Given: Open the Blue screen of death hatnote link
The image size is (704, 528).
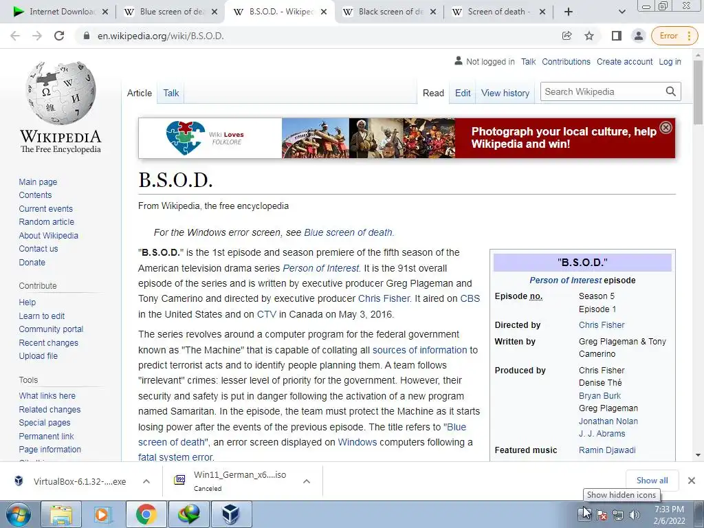Looking at the screenshot, I should click(348, 232).
